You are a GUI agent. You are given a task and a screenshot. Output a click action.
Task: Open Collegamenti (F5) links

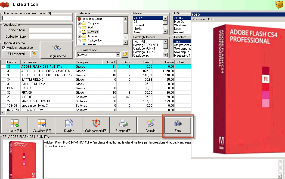[x=96, y=125]
